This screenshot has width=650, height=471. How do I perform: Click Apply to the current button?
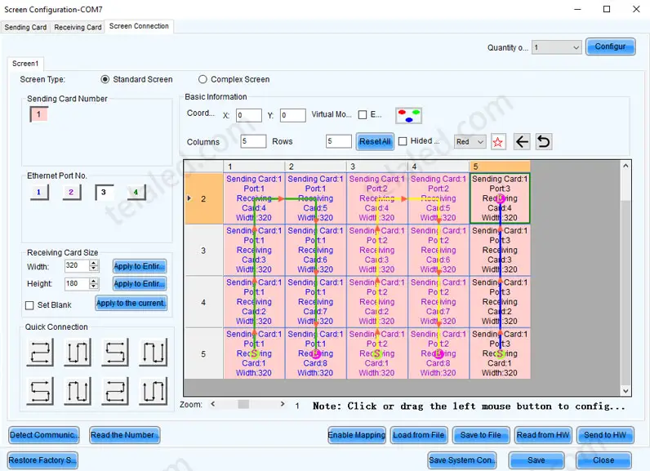(131, 303)
